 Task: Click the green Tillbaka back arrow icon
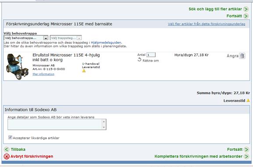pyautogui.click(x=7, y=150)
